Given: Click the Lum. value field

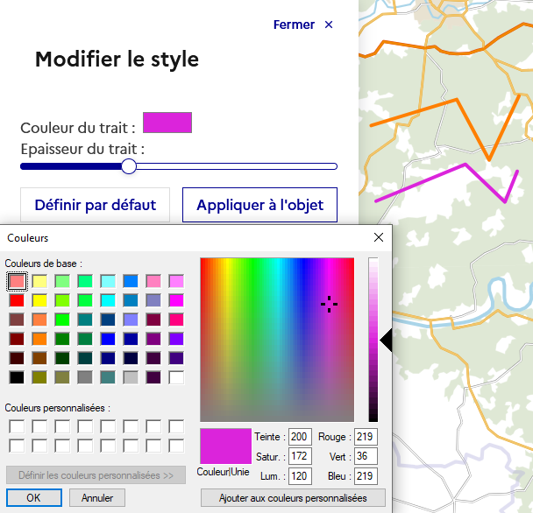Looking at the screenshot, I should point(300,476).
